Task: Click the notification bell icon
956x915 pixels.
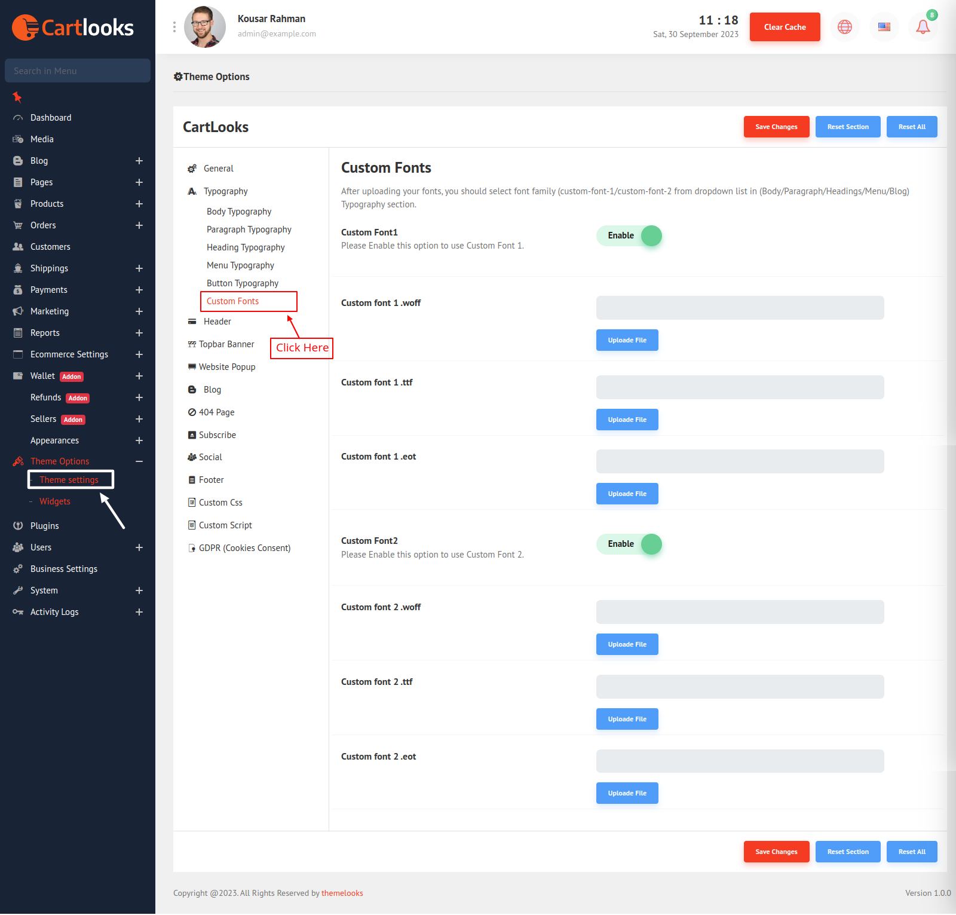Action: pyautogui.click(x=923, y=27)
